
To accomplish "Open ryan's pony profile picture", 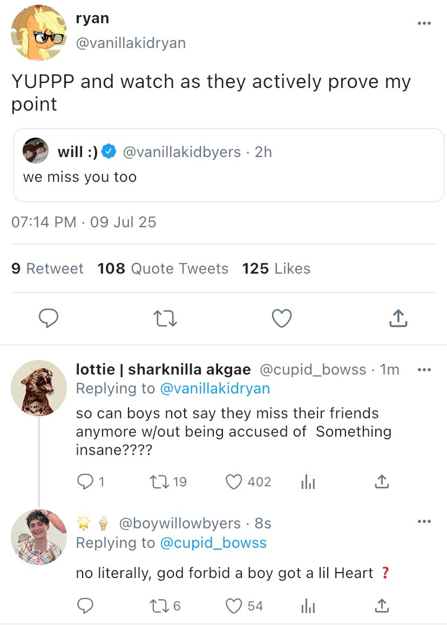I will point(39,33).
